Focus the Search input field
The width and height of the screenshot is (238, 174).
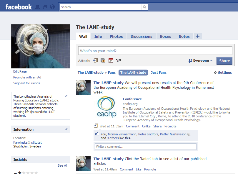[x=101, y=7]
